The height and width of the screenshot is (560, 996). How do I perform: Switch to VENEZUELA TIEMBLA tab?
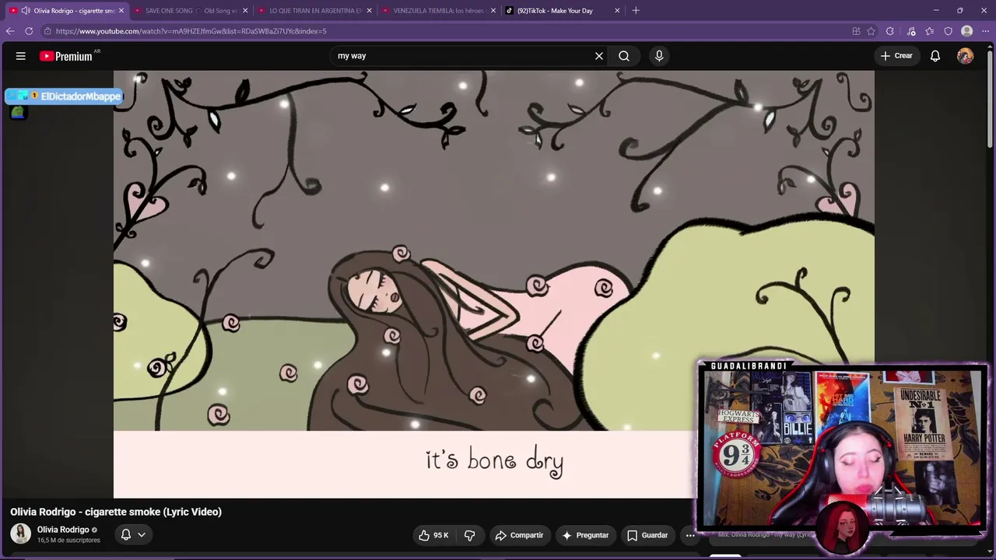pyautogui.click(x=439, y=11)
